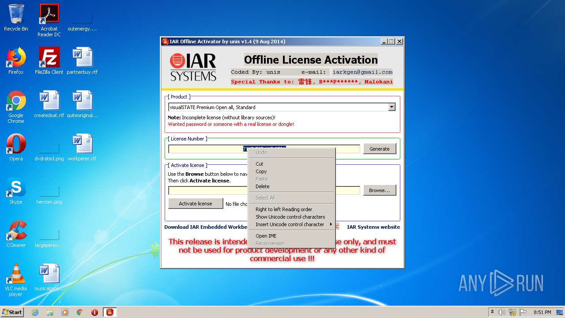Viewport: 565px width, 318px height.
Task: Click the volume tray icon
Action: point(502,312)
